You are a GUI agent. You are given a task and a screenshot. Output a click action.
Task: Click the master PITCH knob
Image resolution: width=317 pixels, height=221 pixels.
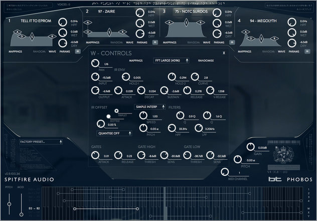point(238,160)
